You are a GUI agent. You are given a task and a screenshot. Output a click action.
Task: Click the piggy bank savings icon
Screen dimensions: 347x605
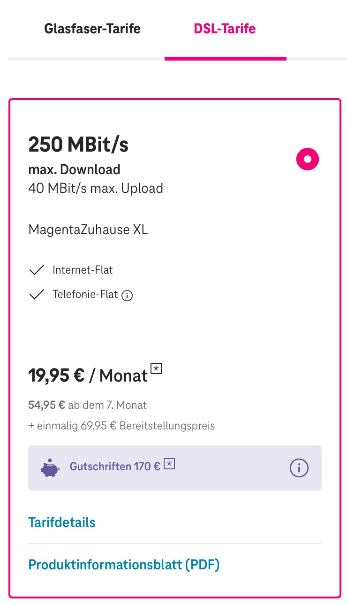(50, 468)
